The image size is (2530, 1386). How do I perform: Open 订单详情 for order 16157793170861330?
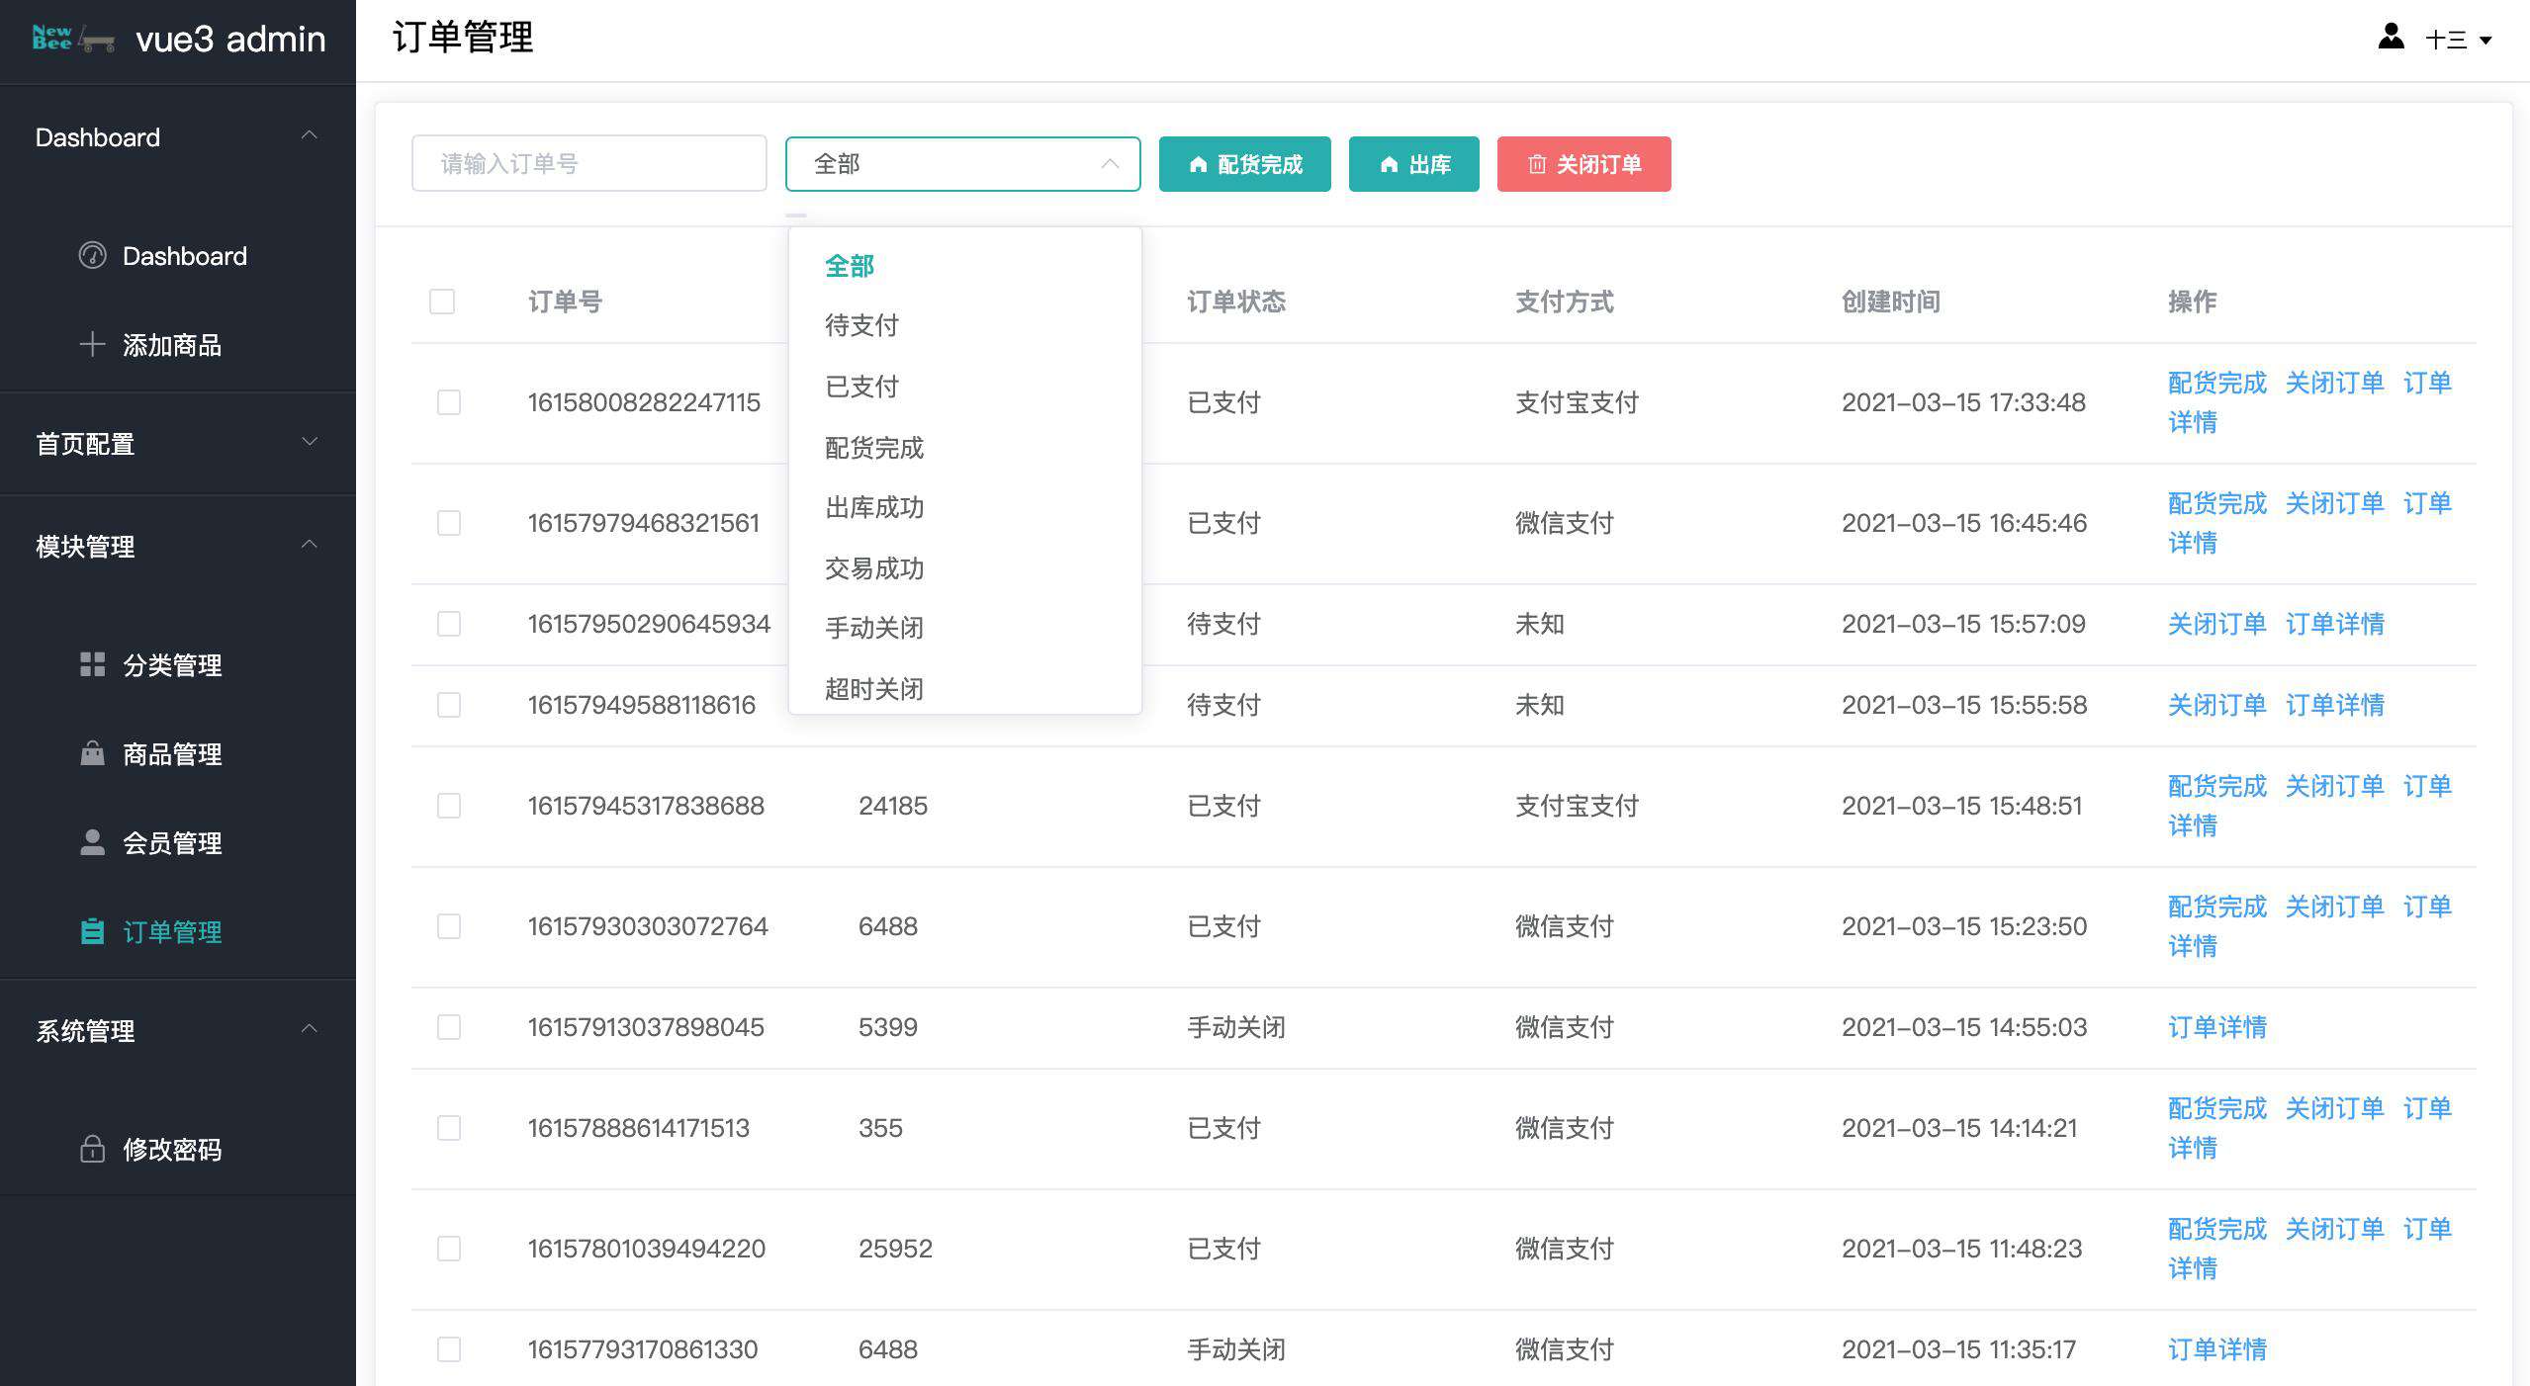[2216, 1349]
